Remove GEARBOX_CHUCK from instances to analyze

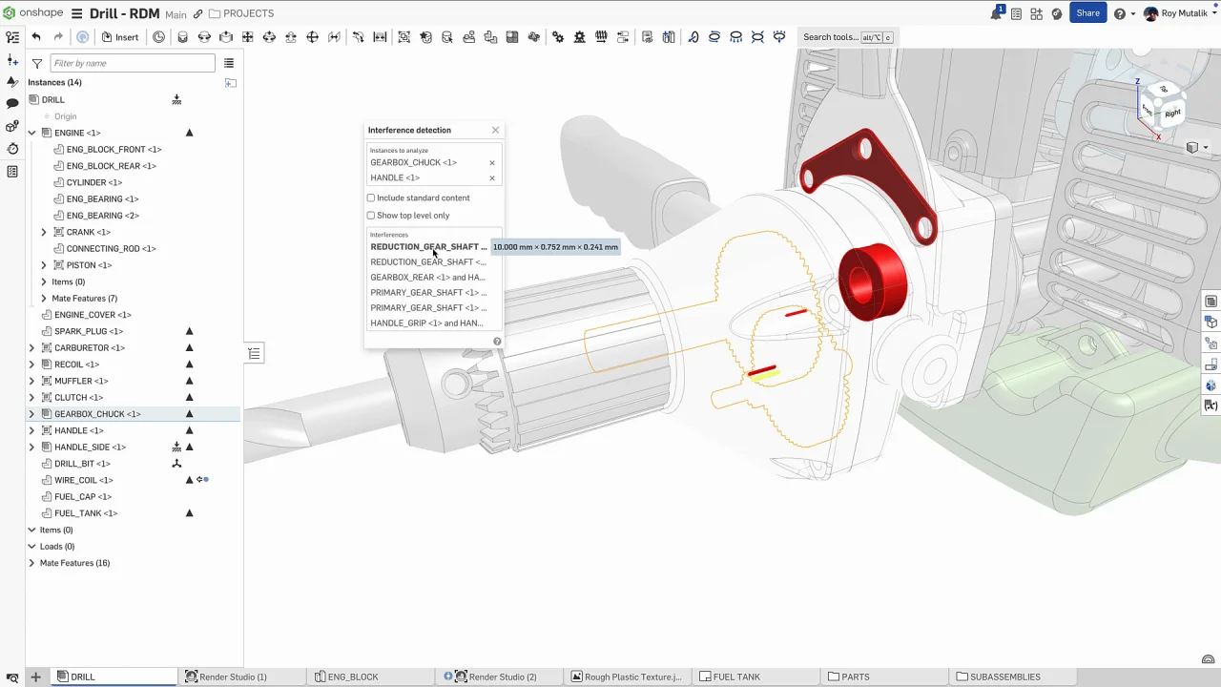(492, 163)
